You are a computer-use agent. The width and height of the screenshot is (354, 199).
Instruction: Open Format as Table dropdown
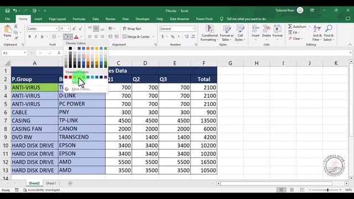coord(227,33)
